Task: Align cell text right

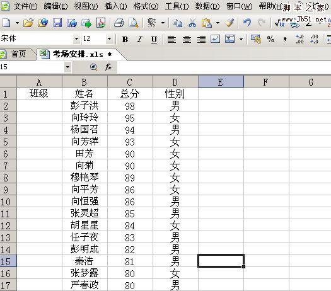Action: pos(201,39)
